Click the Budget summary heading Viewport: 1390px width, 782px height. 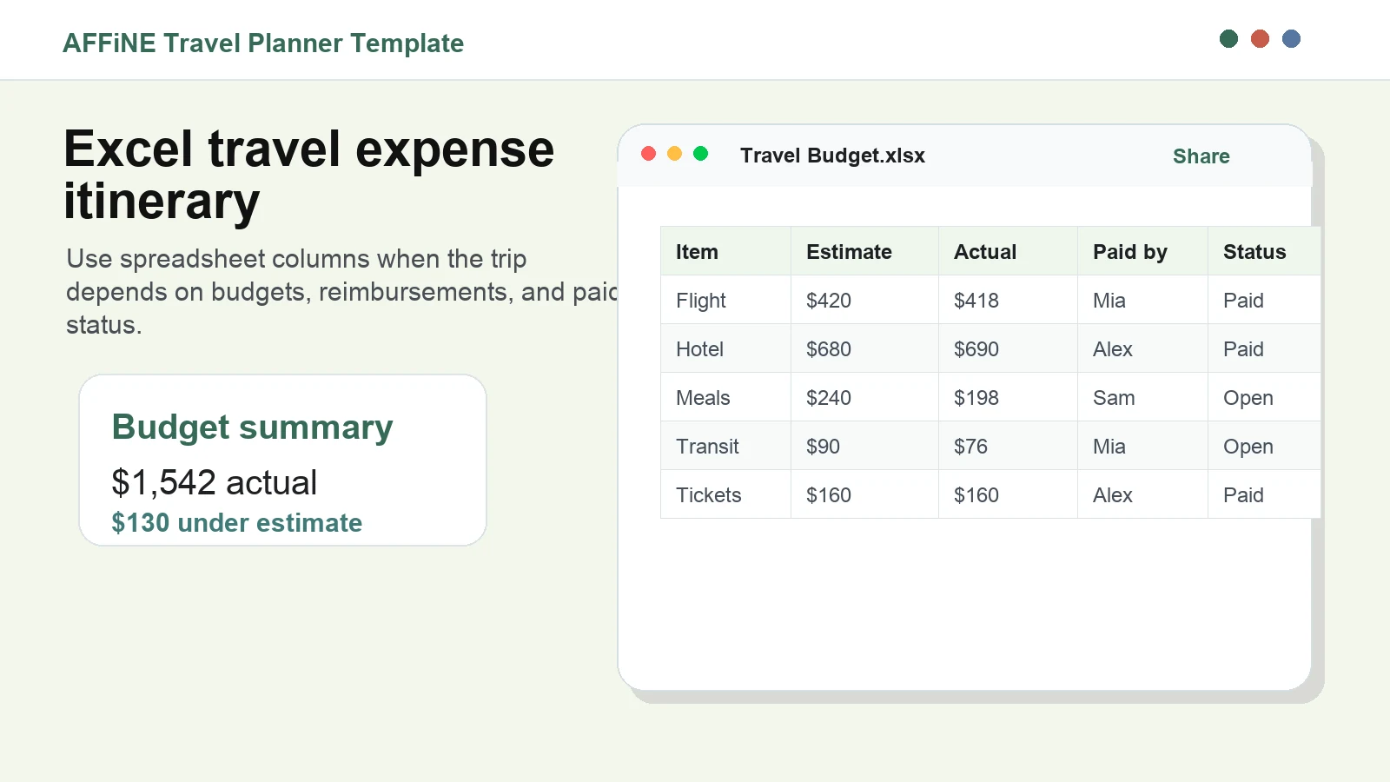coord(252,427)
